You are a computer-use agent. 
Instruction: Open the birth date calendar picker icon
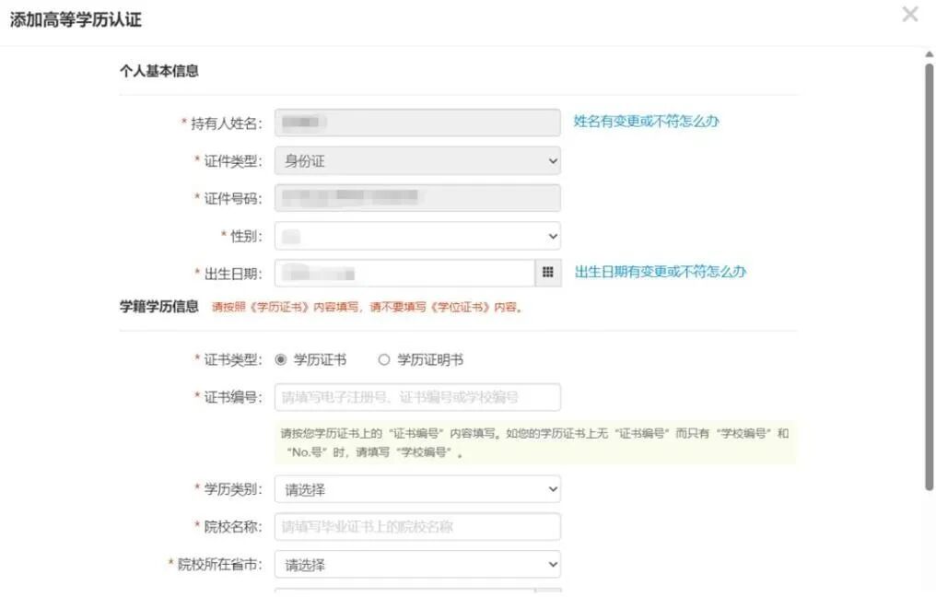click(548, 273)
